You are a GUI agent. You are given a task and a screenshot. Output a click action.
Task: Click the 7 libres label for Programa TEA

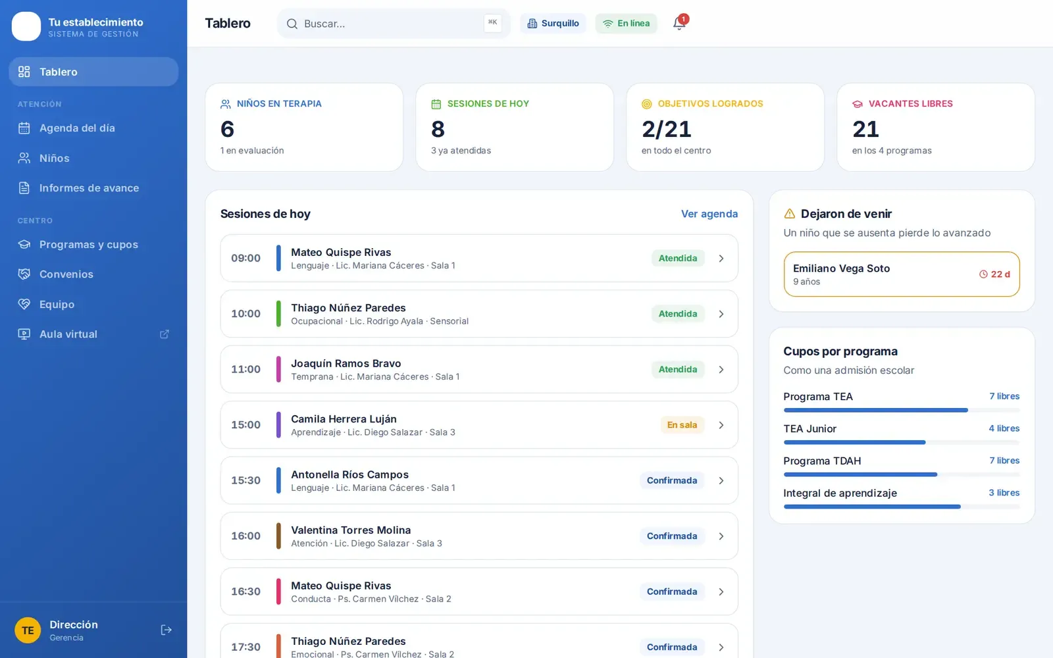[x=1004, y=396]
